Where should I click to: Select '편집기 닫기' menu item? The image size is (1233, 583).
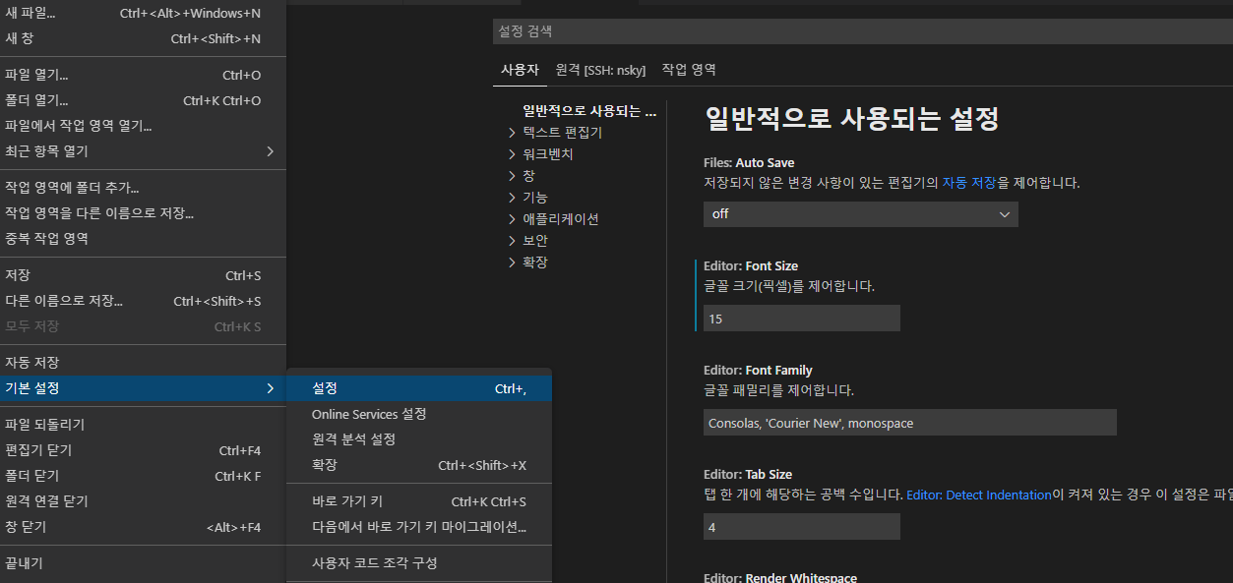pyautogui.click(x=143, y=450)
